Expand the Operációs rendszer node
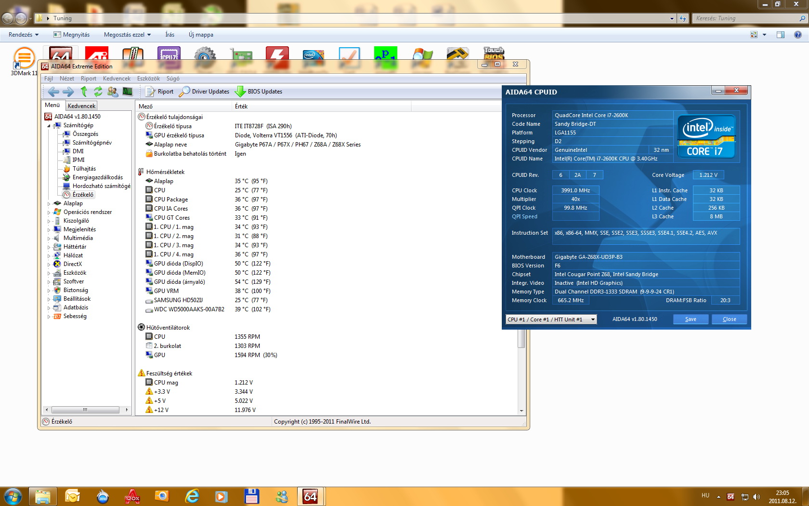The image size is (809, 506). point(49,213)
